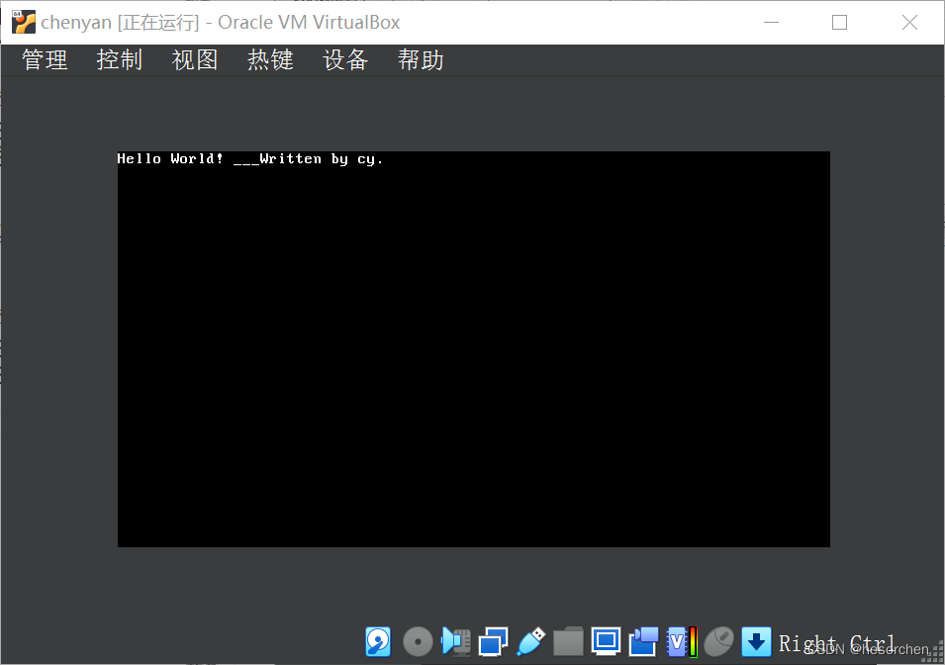Click the network adapter status icon
The height and width of the screenshot is (665, 945).
tap(493, 641)
